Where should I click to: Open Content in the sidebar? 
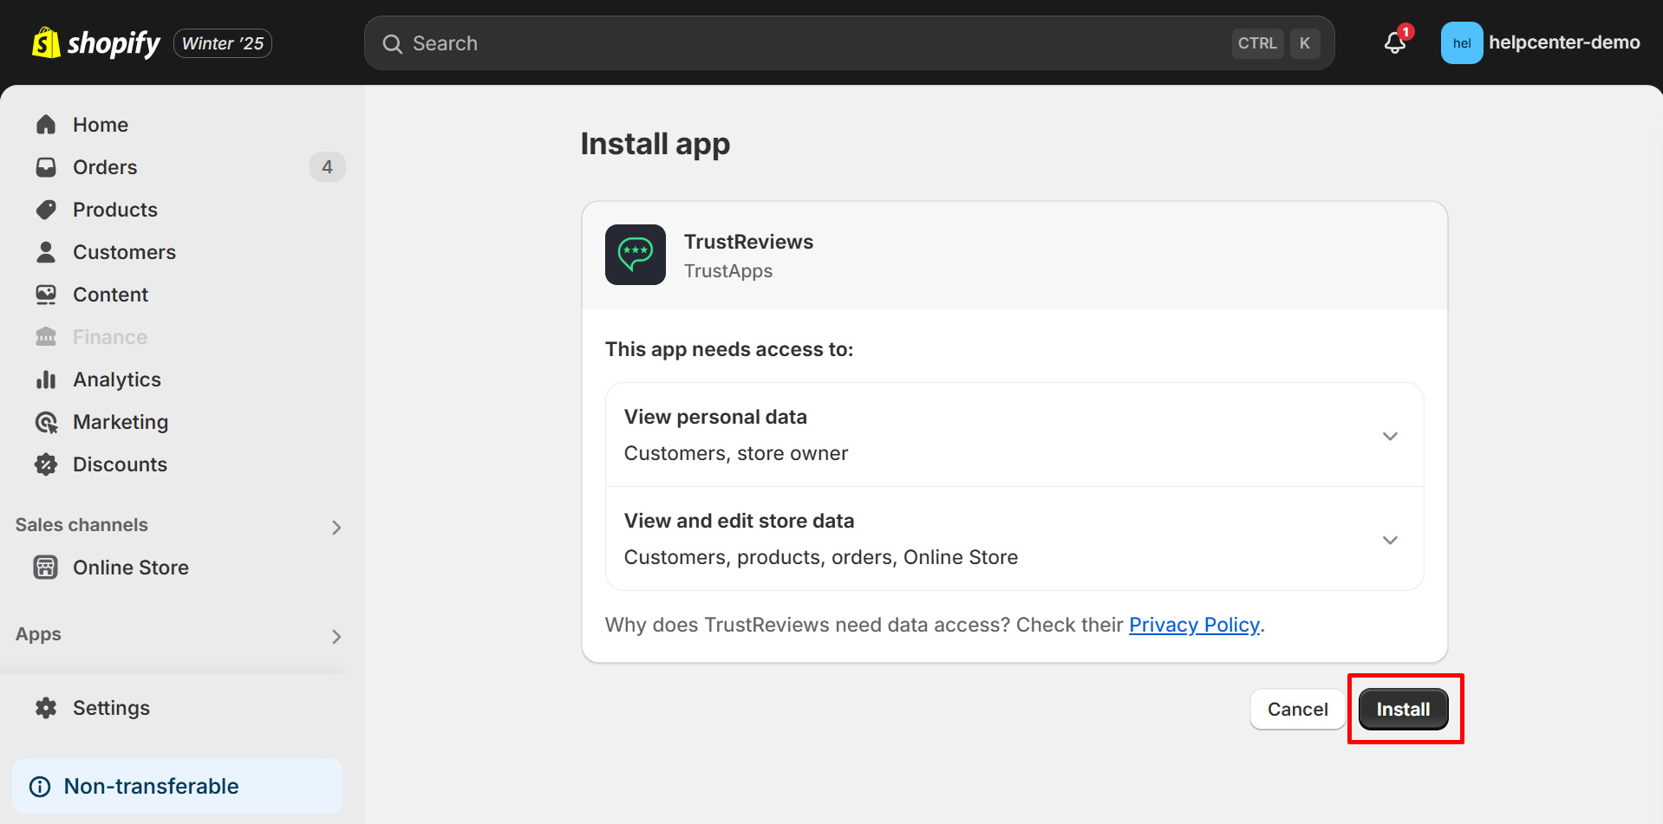110,295
